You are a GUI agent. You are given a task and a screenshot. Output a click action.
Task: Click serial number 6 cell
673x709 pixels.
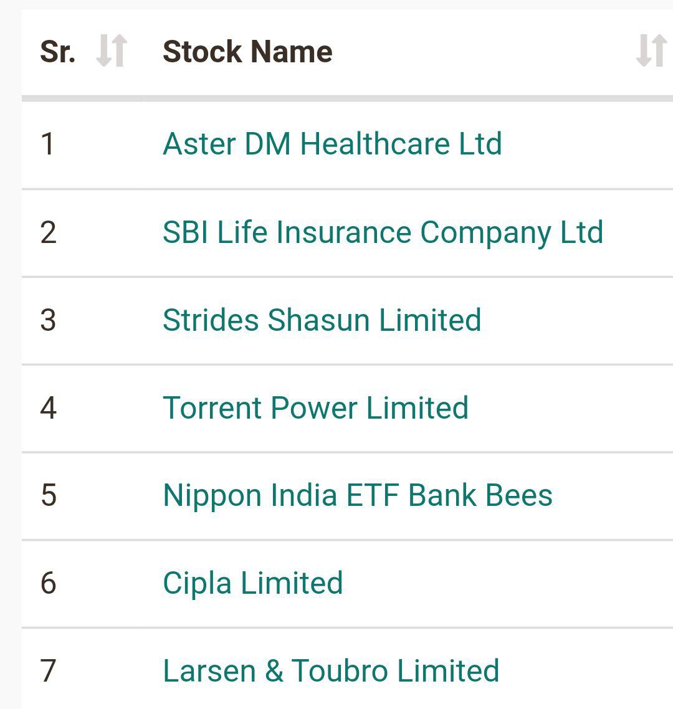tap(48, 584)
